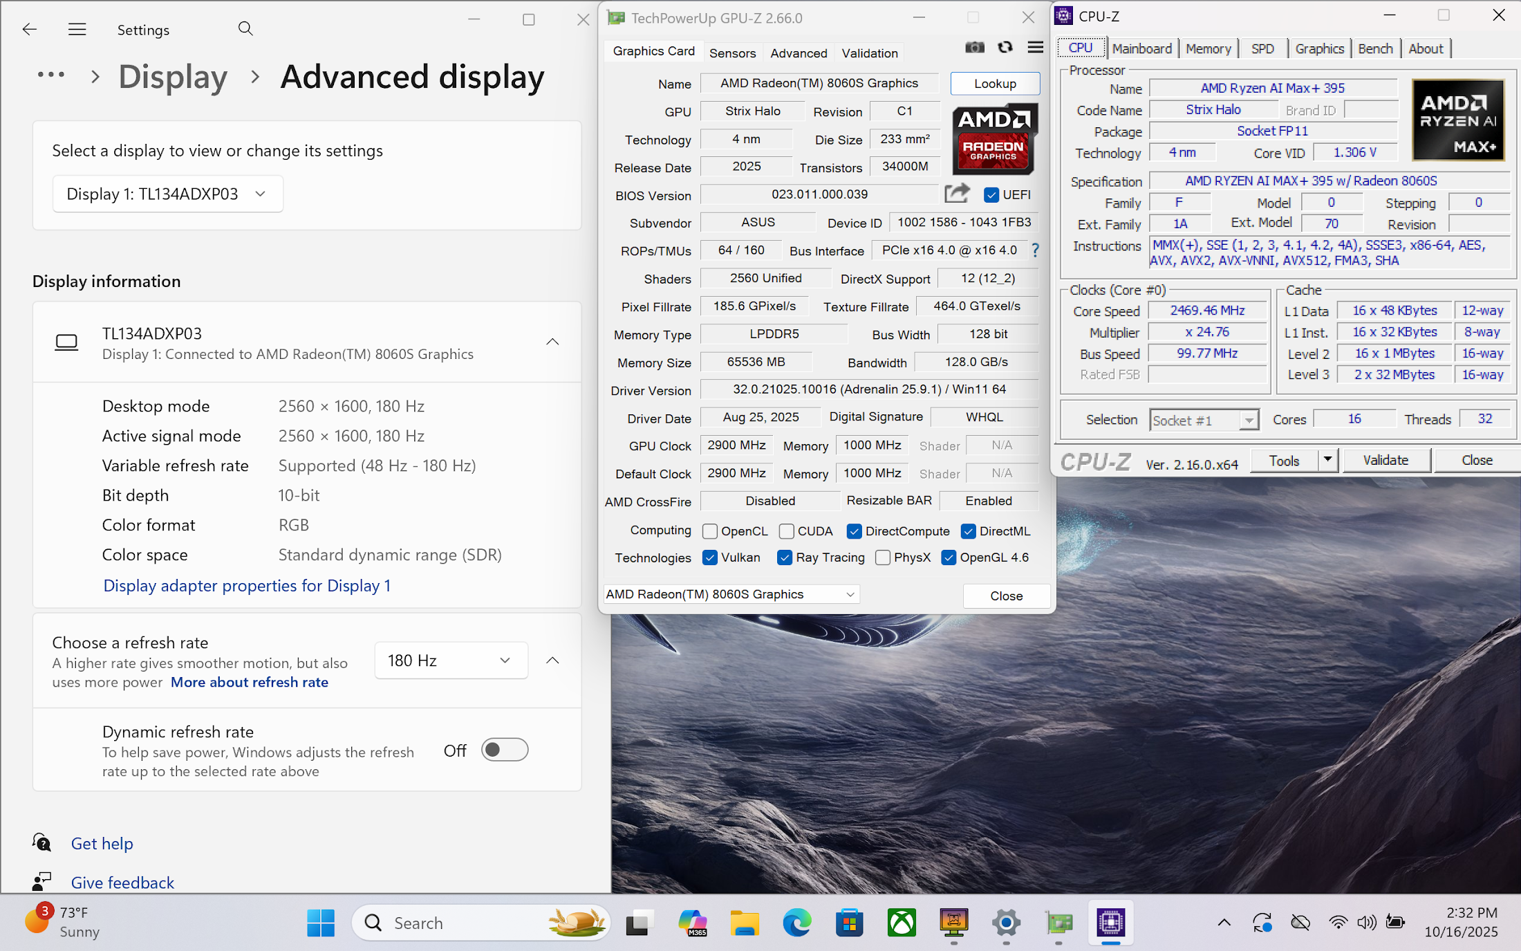
Task: Click GPU-Z screenshot camera icon
Action: pos(974,48)
